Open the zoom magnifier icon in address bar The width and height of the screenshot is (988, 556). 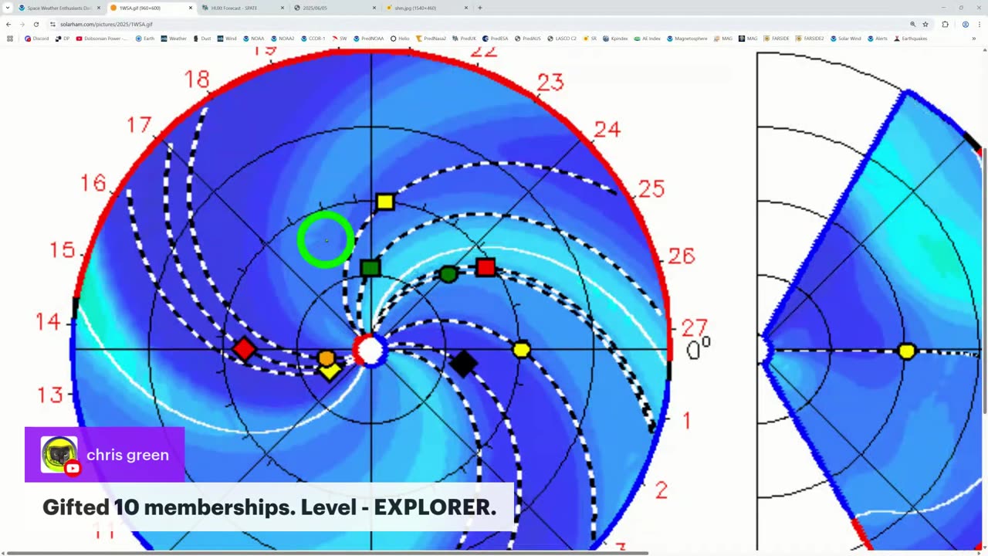point(912,24)
